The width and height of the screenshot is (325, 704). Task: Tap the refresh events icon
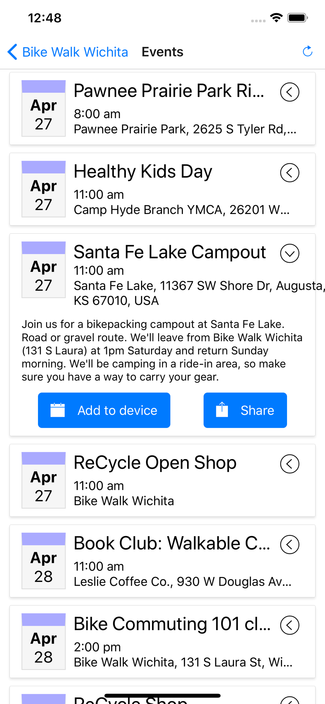307,51
